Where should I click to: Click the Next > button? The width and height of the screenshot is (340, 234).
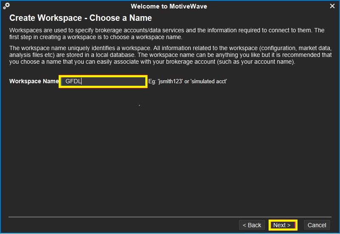(282, 225)
